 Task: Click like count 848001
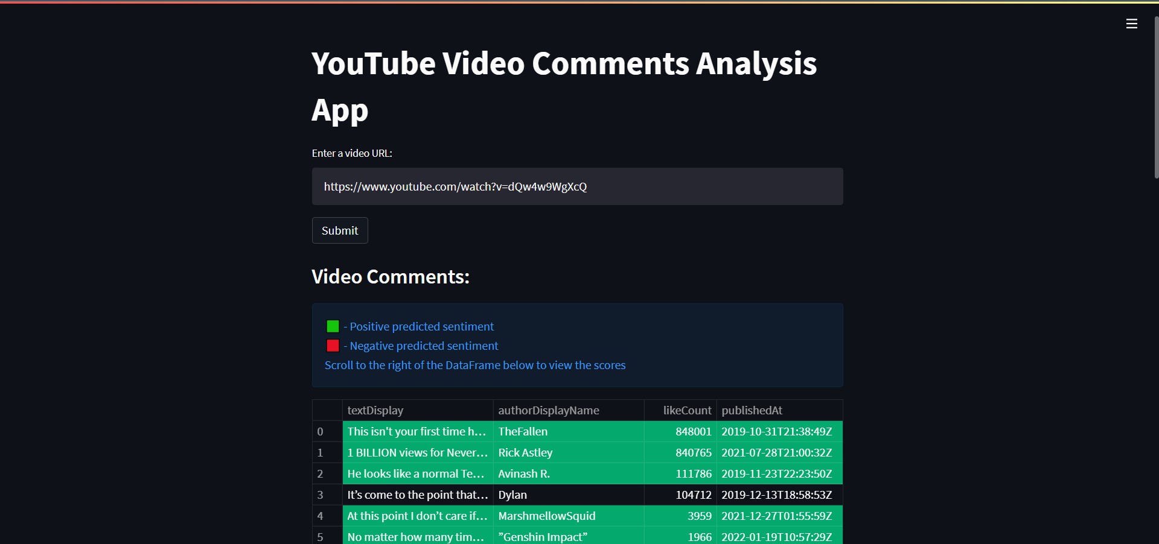click(x=680, y=431)
